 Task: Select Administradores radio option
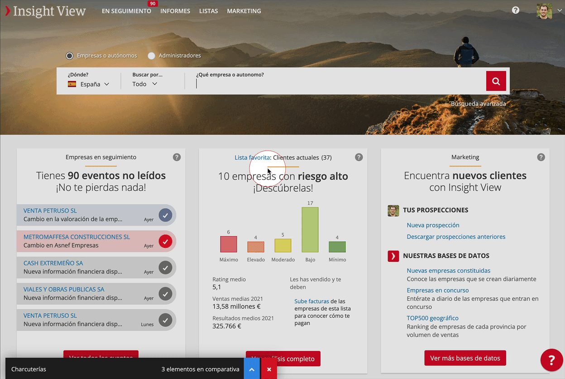(151, 56)
